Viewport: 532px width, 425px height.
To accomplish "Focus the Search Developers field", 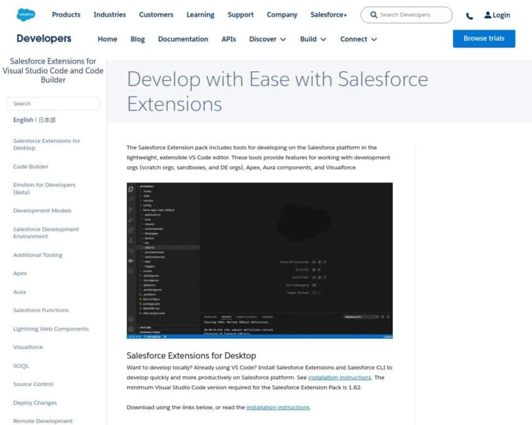I will 407,15.
